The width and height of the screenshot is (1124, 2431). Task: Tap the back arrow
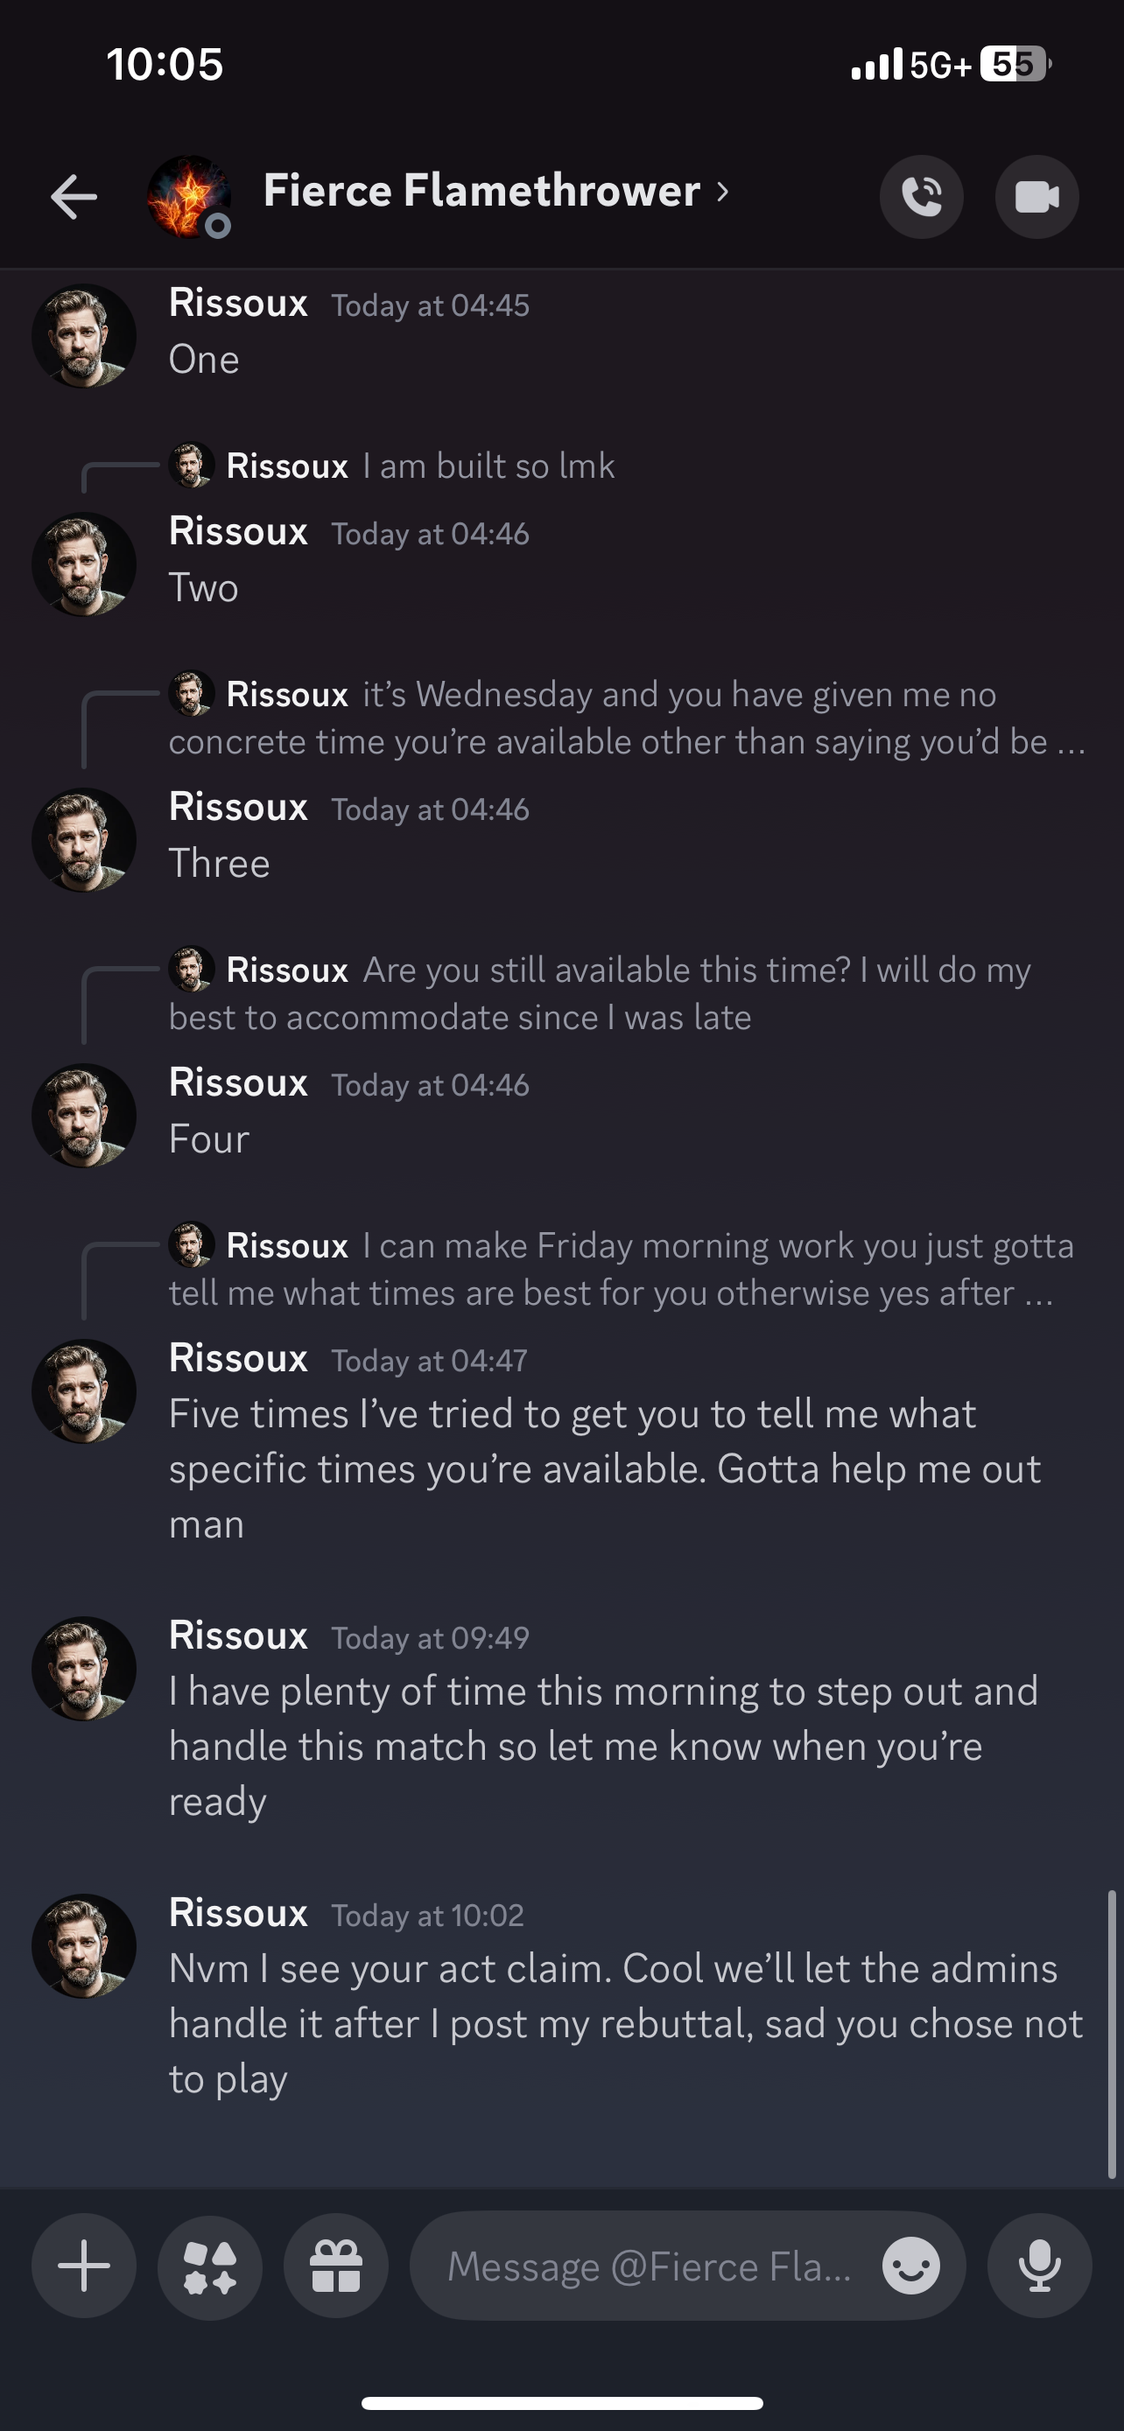tap(74, 196)
